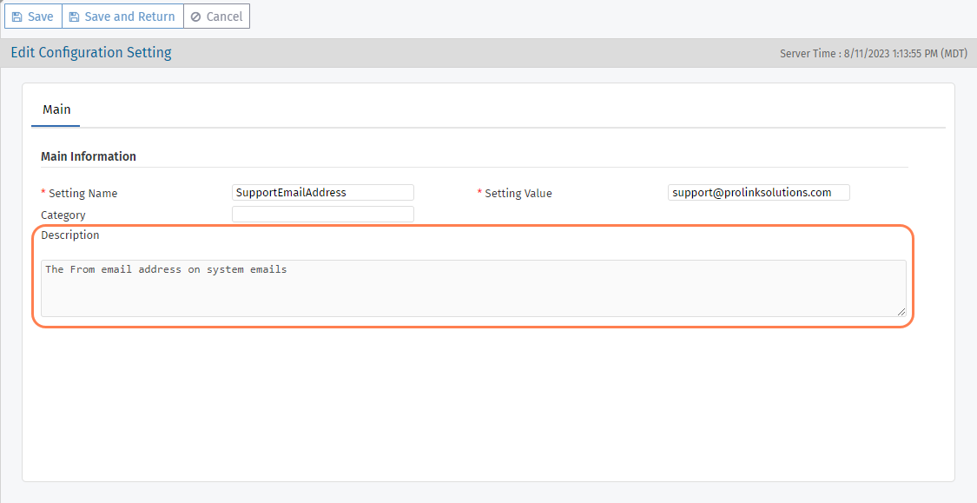Screen dimensions: 977x503
Task: Click the Edit Configuration Setting page title
Action: pyautogui.click(x=91, y=52)
